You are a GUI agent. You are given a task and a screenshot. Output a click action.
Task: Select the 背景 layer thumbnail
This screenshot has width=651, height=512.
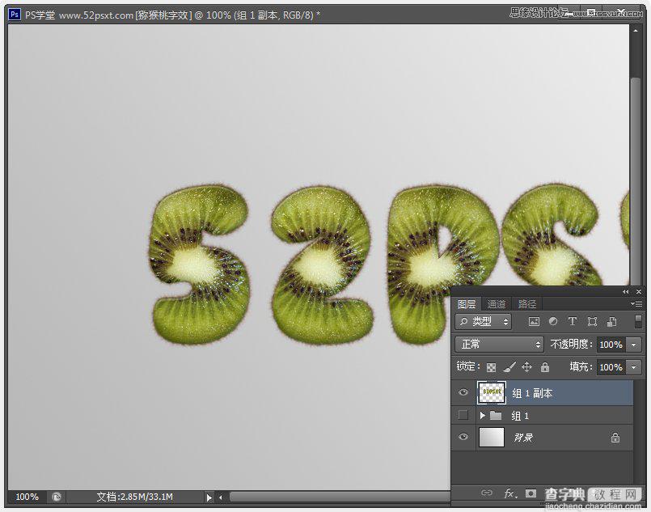click(x=492, y=438)
